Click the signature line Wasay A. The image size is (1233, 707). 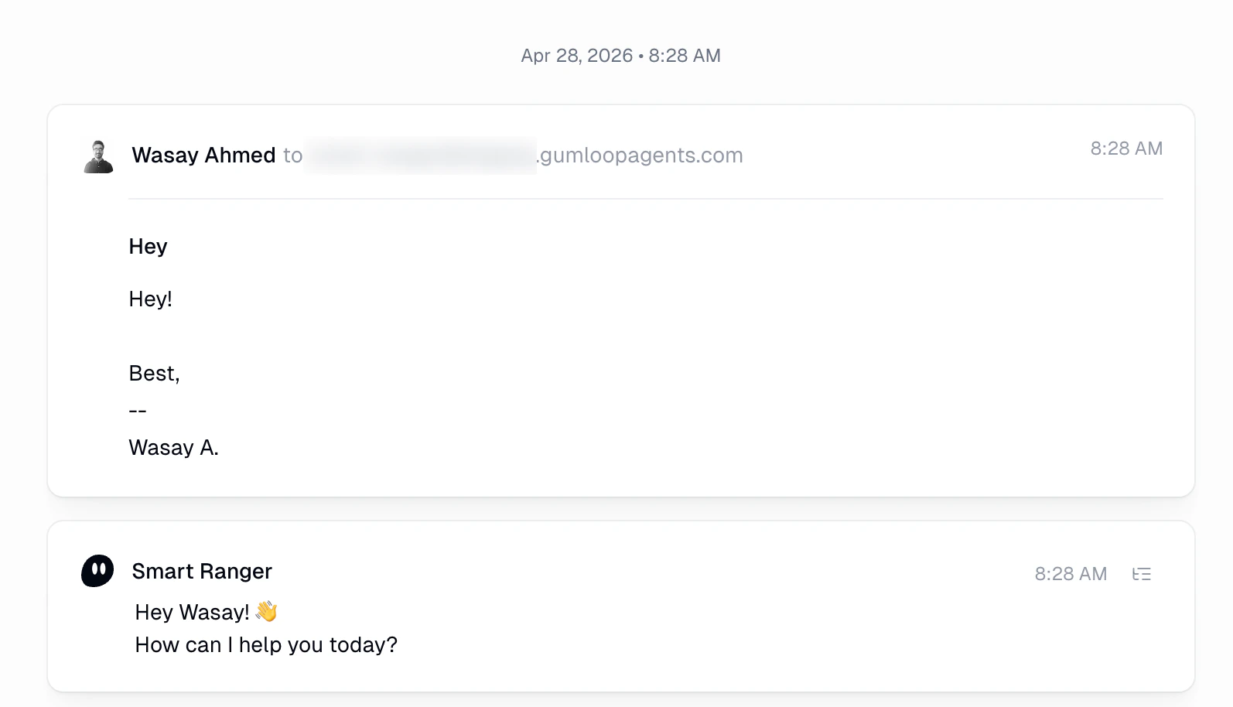[173, 447]
